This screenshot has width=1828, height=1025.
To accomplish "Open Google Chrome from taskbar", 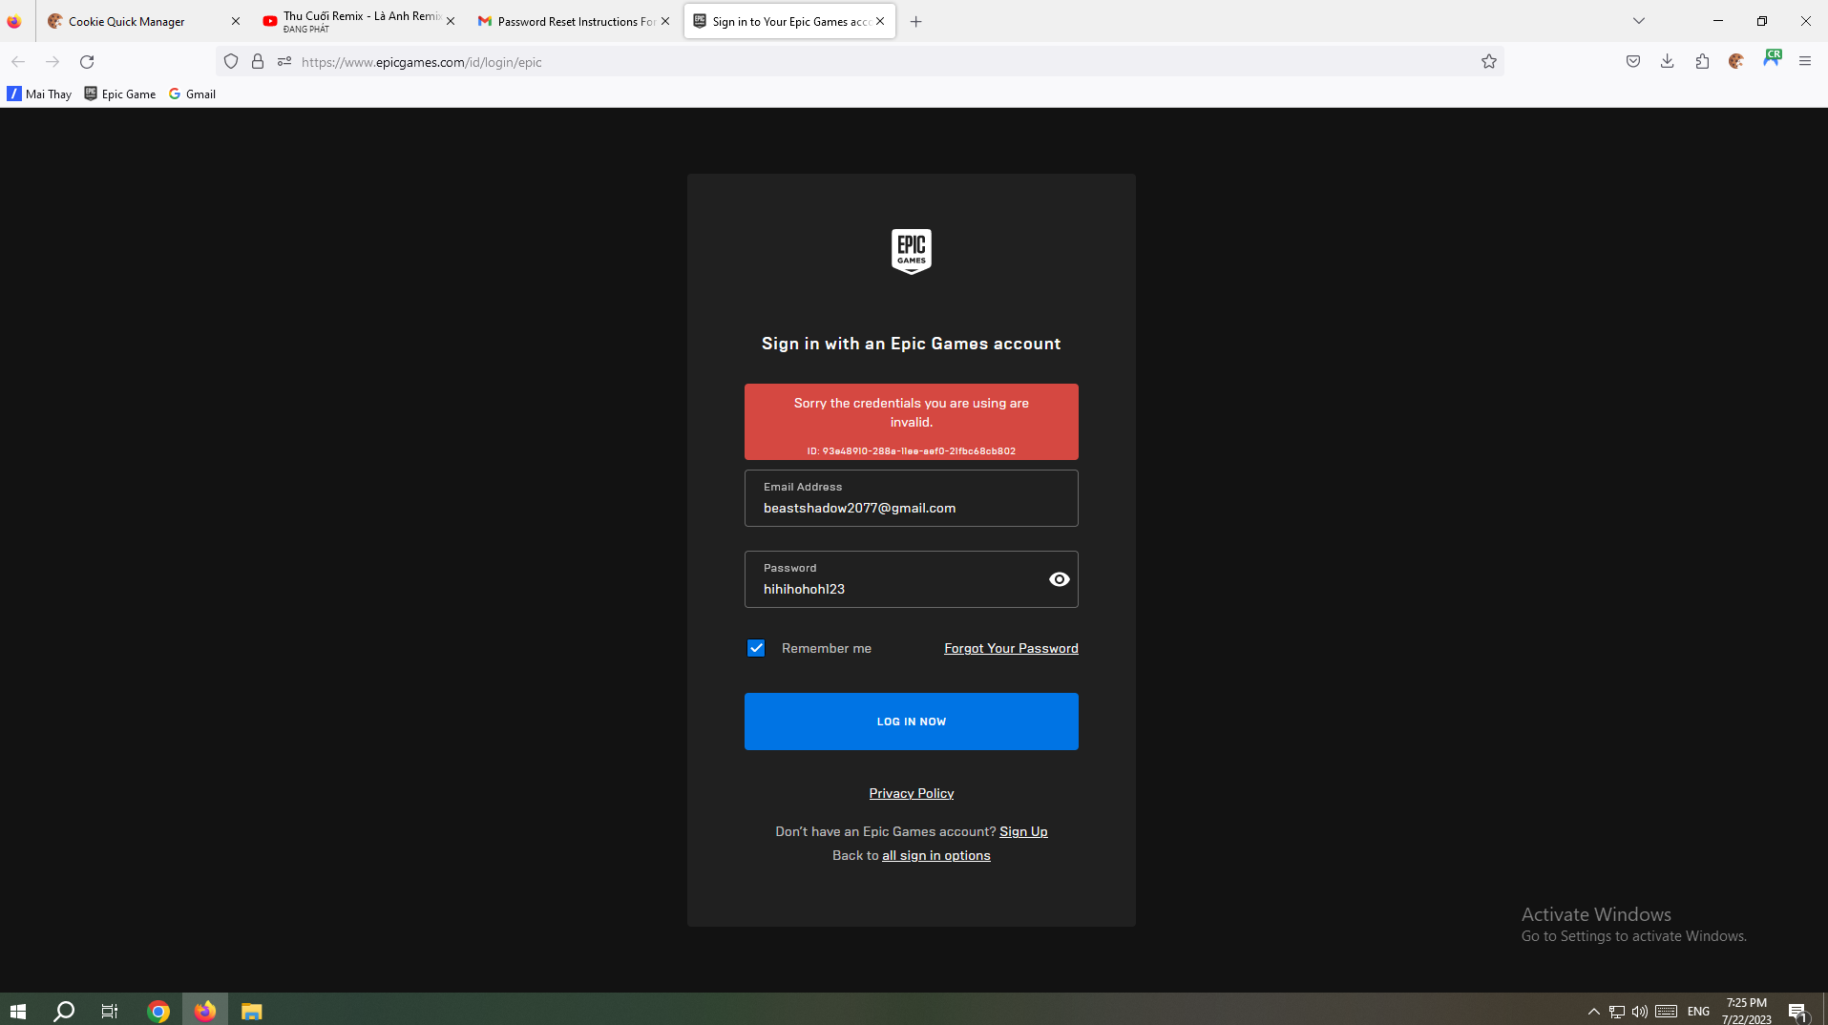I will [158, 1011].
